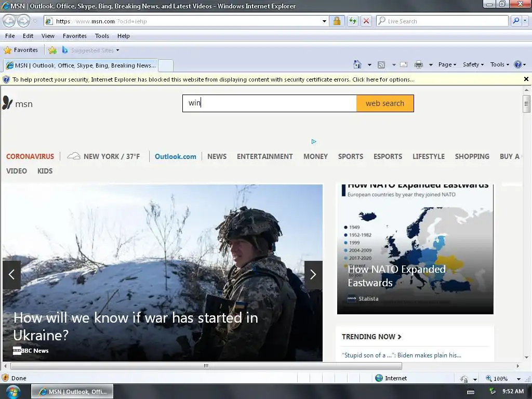Viewport: 532px width, 399px height.
Task: Open the Favorites star button
Action: (x=21, y=50)
